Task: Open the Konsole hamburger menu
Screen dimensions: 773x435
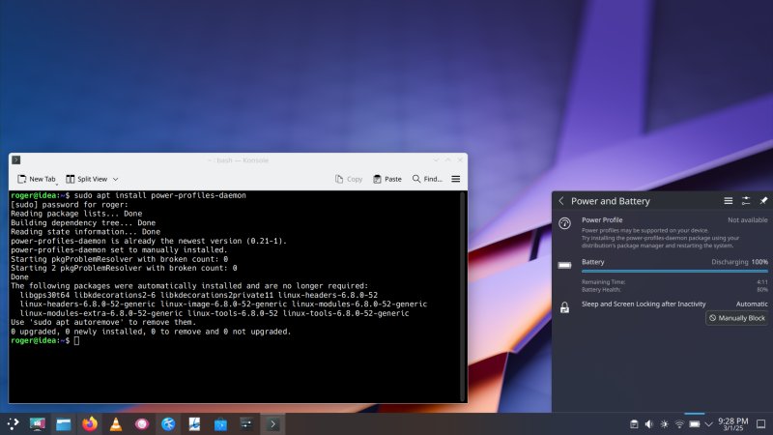Action: pos(455,179)
